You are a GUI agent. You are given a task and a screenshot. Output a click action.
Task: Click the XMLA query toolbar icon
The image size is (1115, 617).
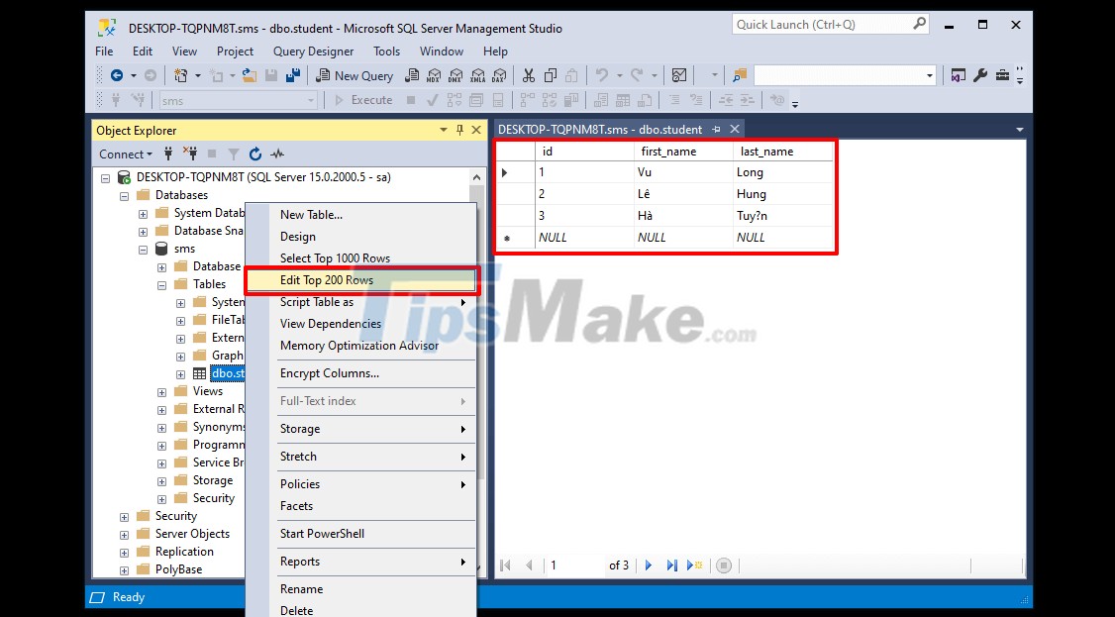coord(477,74)
